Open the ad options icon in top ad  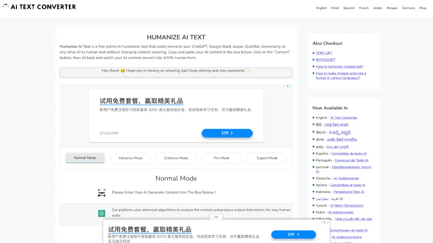[291, 86]
